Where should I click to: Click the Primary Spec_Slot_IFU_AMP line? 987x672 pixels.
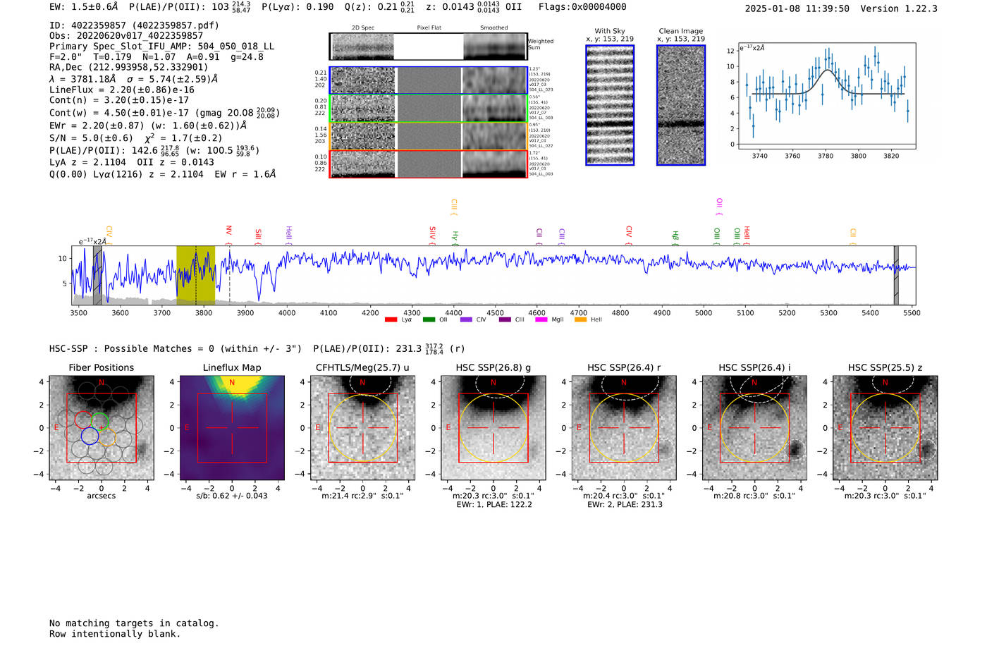tap(162, 47)
